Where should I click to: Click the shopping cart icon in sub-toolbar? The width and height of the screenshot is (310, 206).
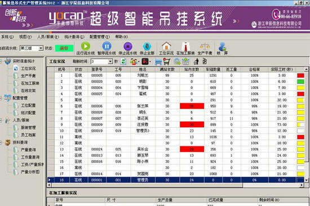click(166, 61)
